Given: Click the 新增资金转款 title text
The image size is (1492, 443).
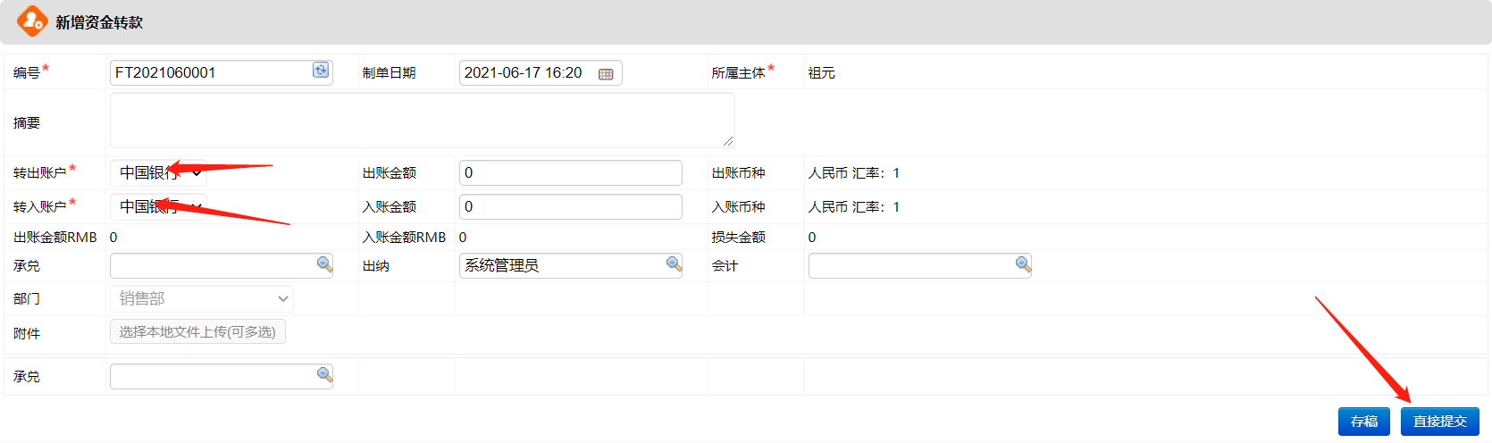Looking at the screenshot, I should coord(99,22).
